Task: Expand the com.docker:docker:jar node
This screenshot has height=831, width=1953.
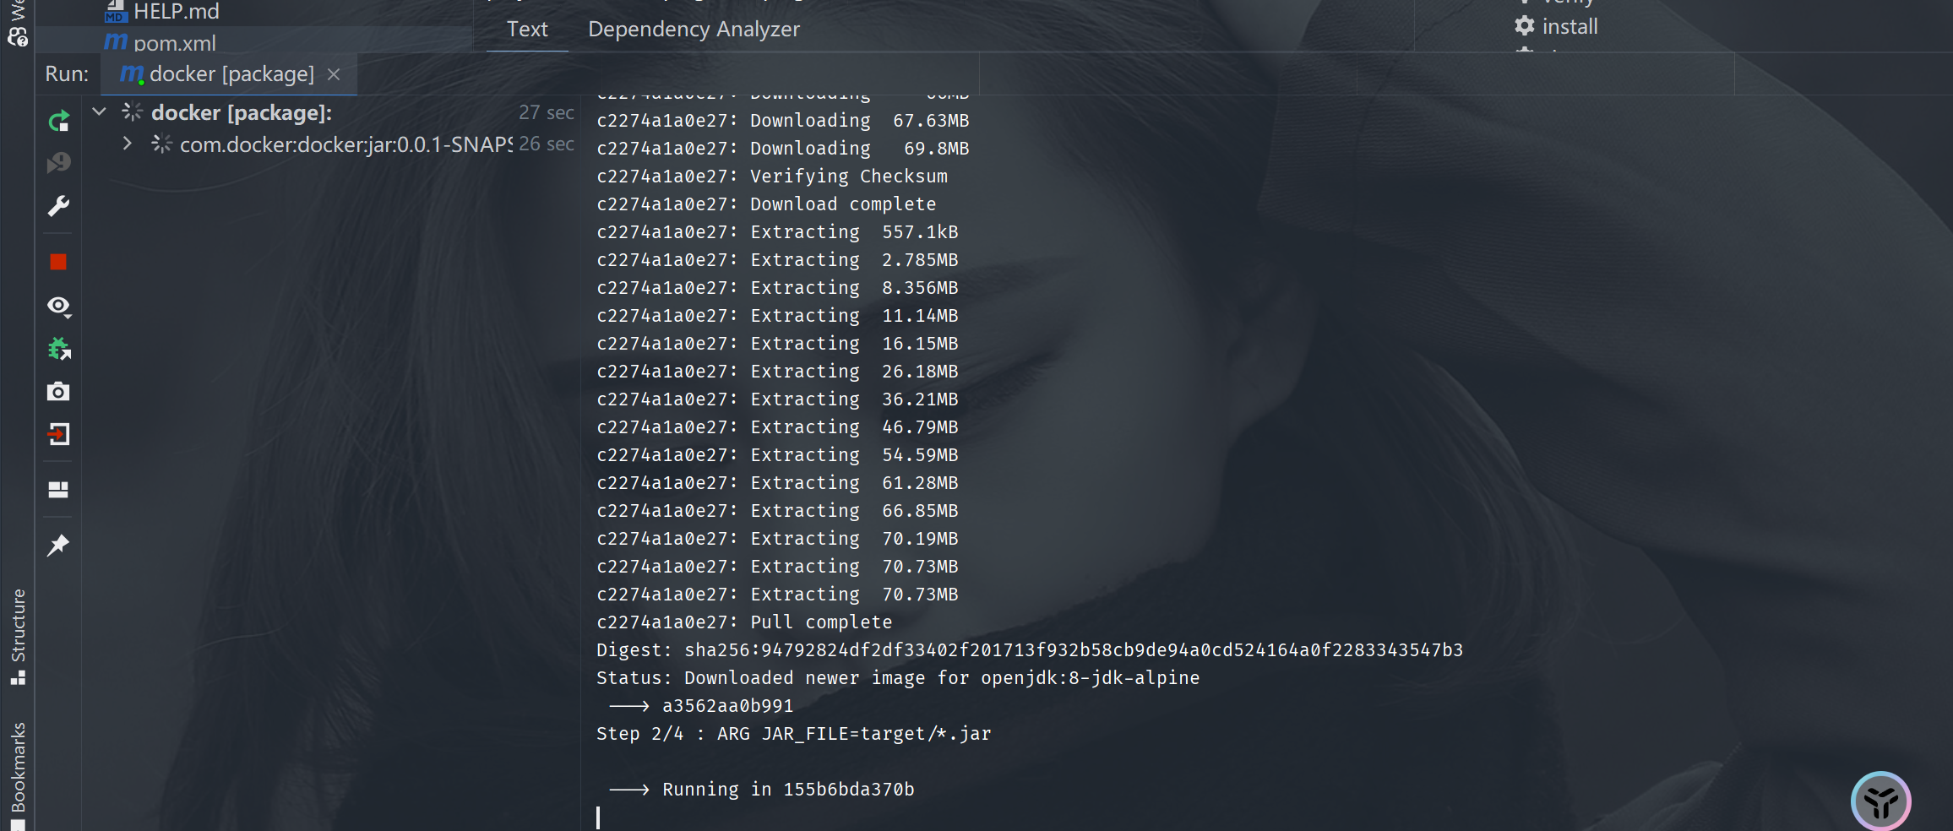Action: click(x=127, y=144)
